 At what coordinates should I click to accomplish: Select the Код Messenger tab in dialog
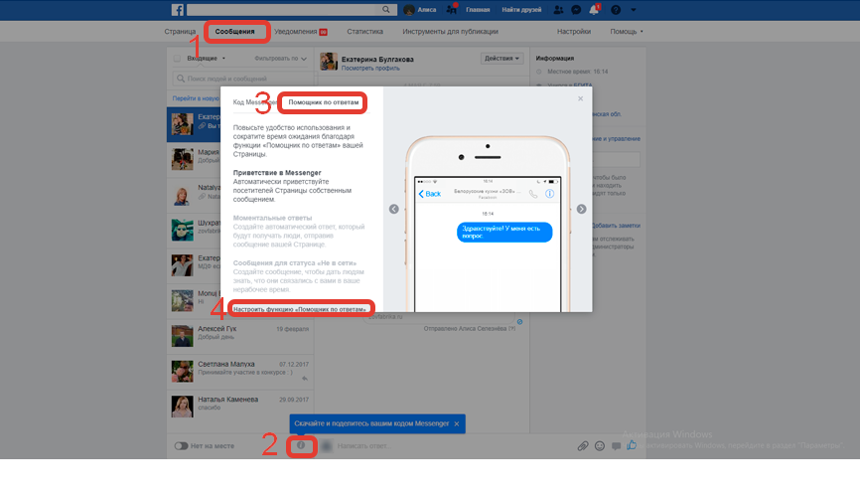pos(254,102)
